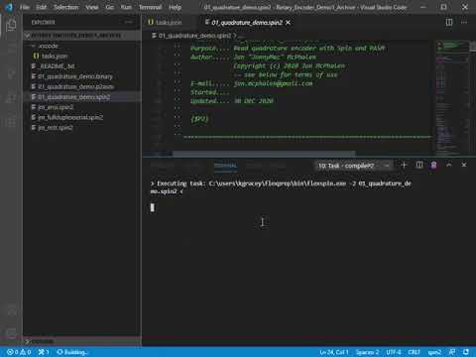Screen dimensions: 476x357
Task: Show errors and warnings count in status bar
Action: click(19, 352)
